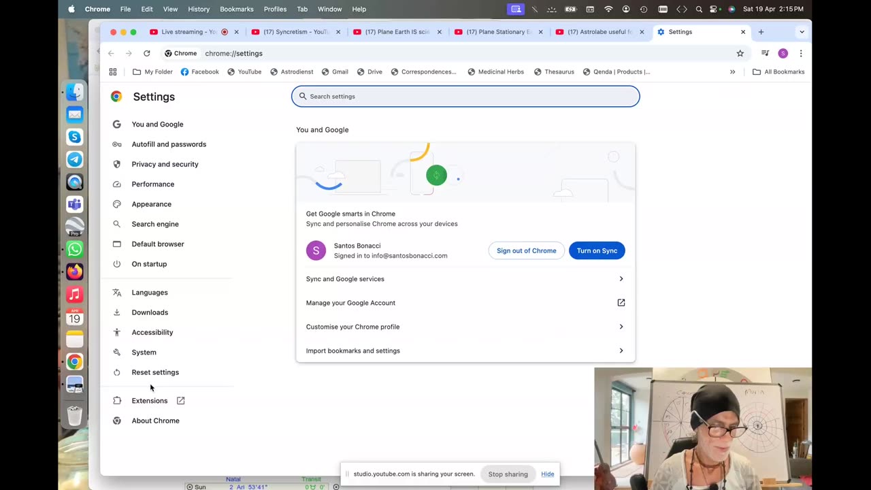Open All Bookmarks folder

coord(778,71)
